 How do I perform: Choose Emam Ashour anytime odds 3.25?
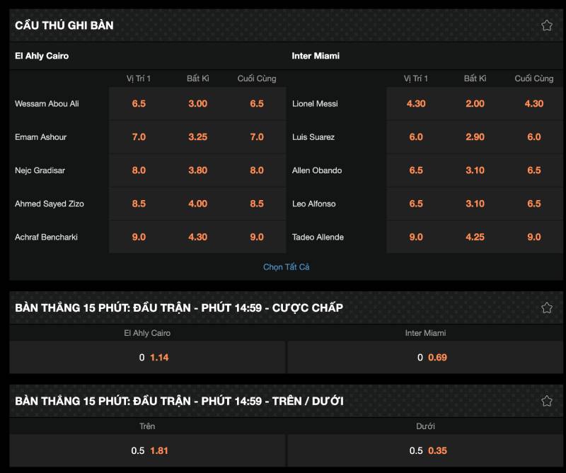point(197,137)
